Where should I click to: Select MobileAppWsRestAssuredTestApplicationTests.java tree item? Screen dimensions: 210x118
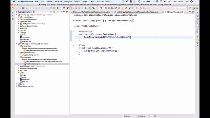click(44, 62)
